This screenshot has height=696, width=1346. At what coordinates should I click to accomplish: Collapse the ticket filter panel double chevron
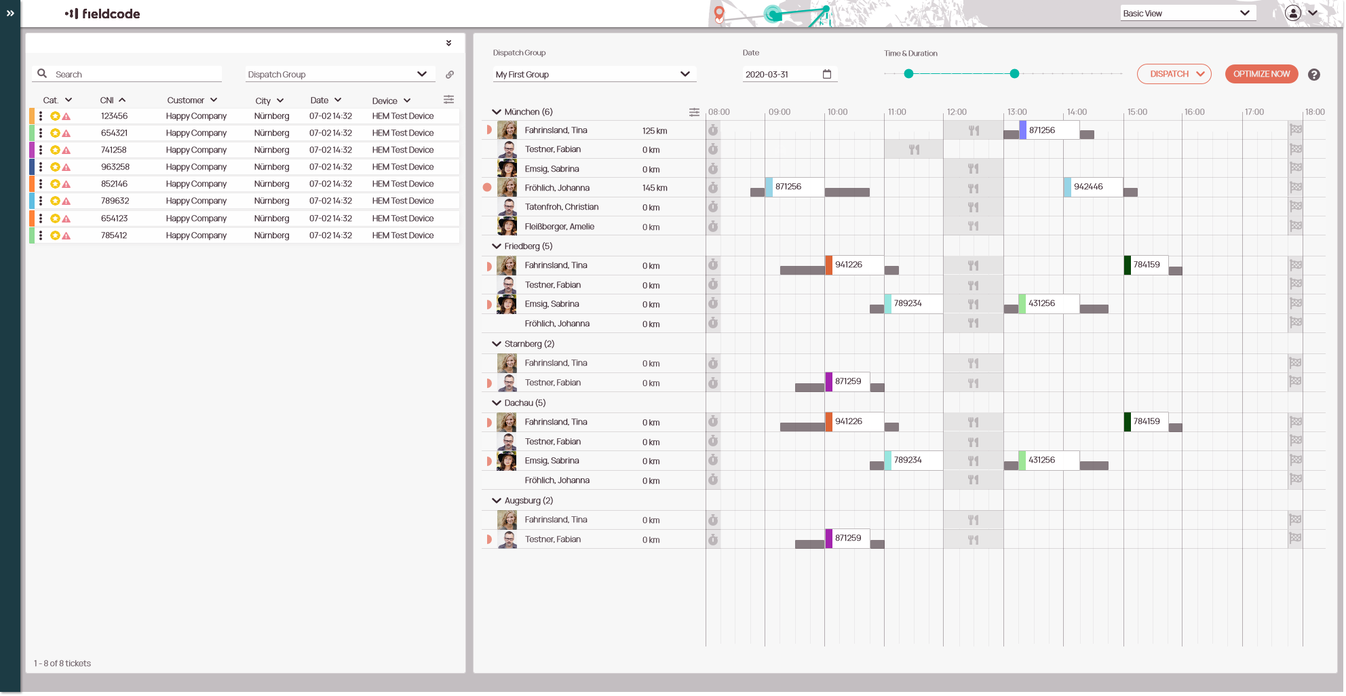pos(448,43)
